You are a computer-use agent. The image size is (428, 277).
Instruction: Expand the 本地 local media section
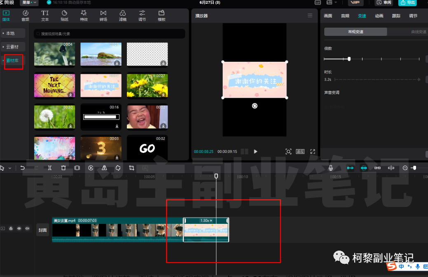[13, 33]
